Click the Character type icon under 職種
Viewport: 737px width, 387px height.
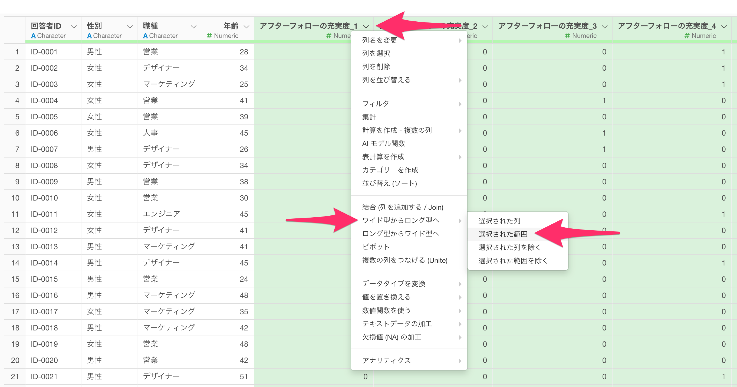145,36
